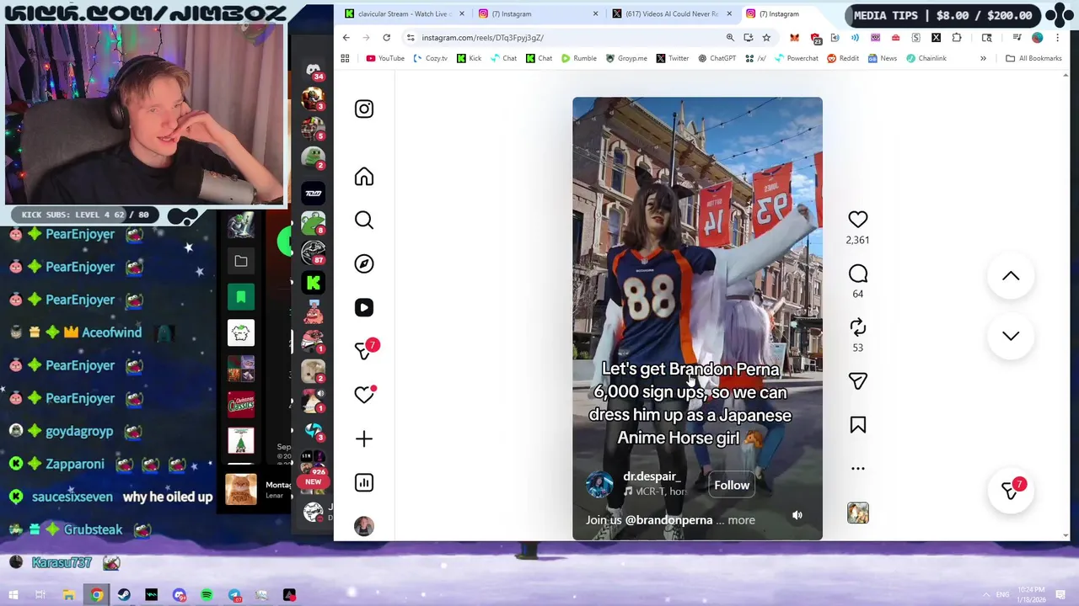Click dr.despair_ profile picture
The width and height of the screenshot is (1079, 606).
tap(599, 485)
